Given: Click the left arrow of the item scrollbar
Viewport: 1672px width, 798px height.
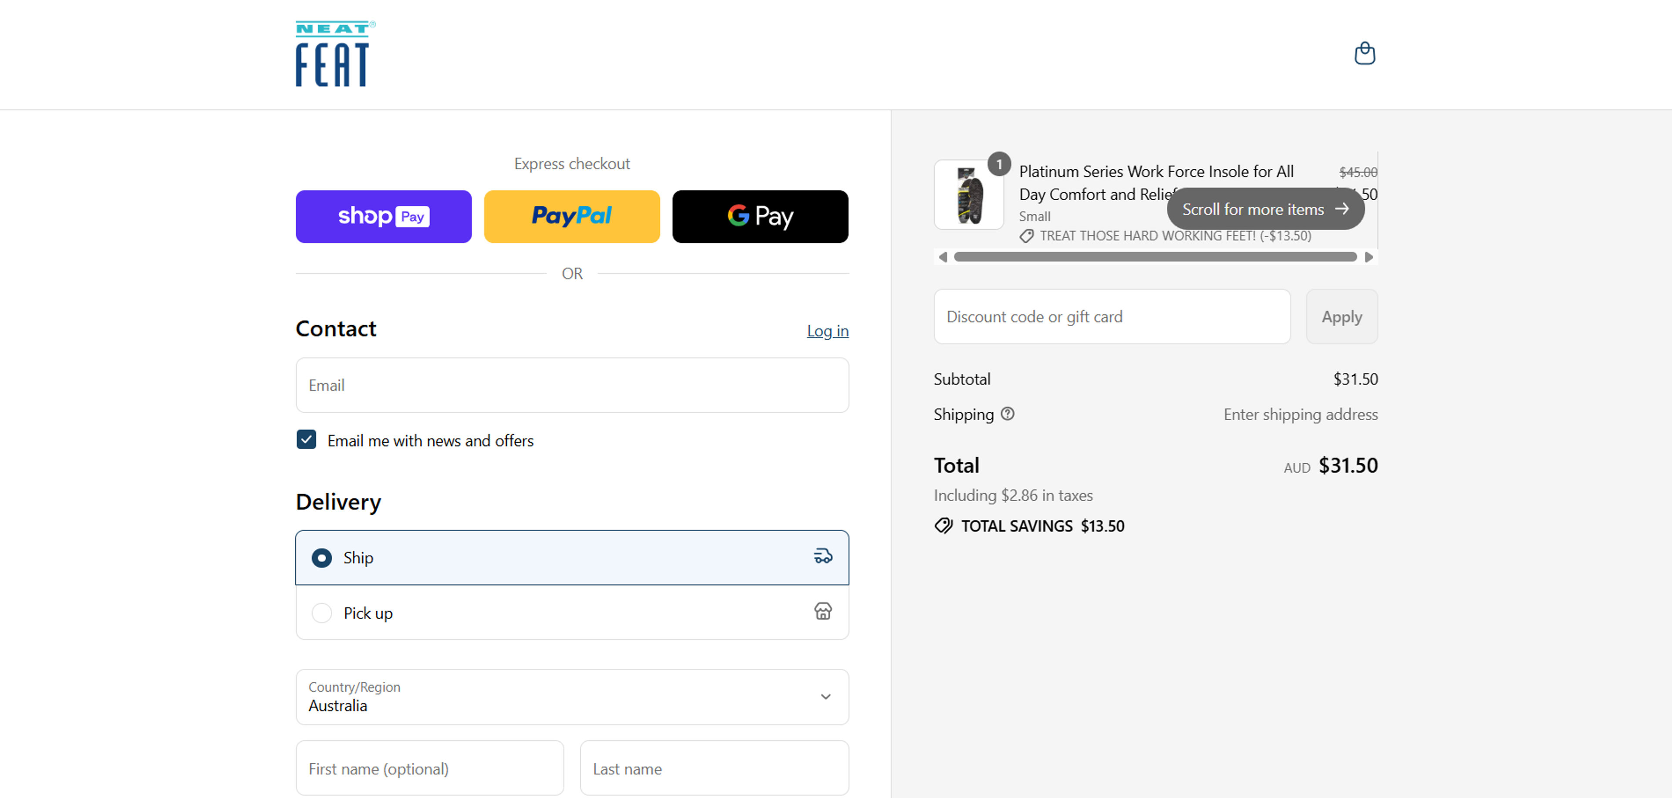Looking at the screenshot, I should coord(942,258).
